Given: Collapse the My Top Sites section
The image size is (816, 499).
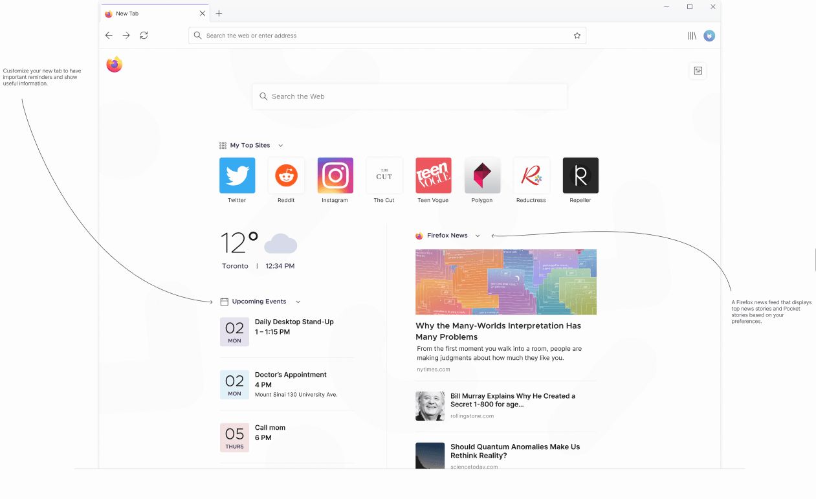Looking at the screenshot, I should (280, 146).
